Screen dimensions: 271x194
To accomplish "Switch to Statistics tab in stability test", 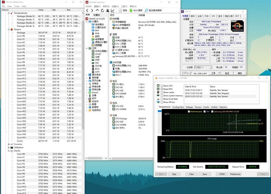I will (223, 107).
